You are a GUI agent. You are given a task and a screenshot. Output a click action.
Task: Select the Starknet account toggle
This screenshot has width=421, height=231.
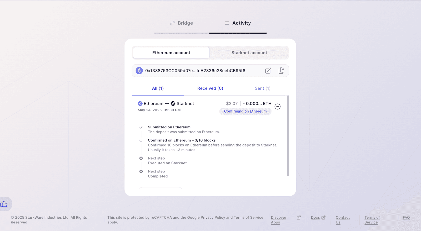(249, 53)
